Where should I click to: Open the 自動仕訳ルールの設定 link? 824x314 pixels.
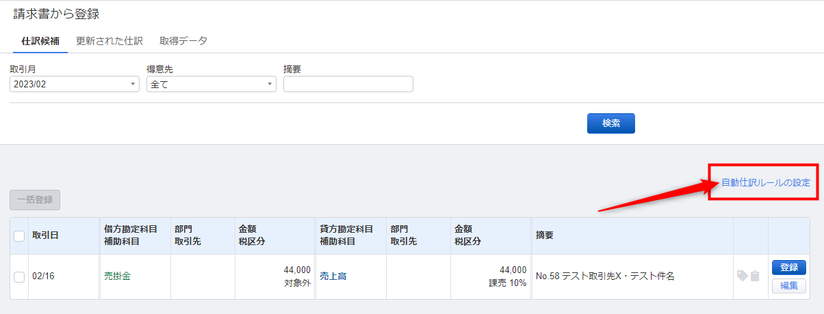[766, 183]
